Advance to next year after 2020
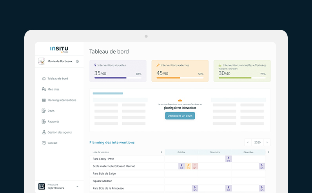 (267, 142)
